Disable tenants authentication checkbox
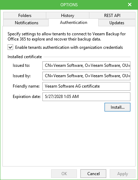138x180 pixels. point(10,47)
